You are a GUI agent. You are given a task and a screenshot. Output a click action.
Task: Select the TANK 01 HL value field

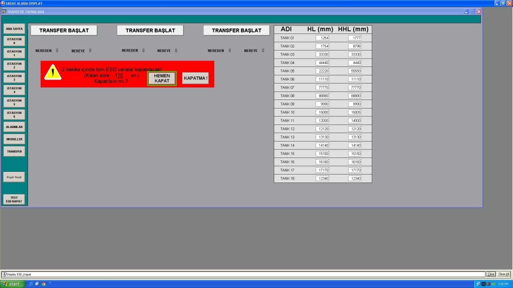click(322, 38)
